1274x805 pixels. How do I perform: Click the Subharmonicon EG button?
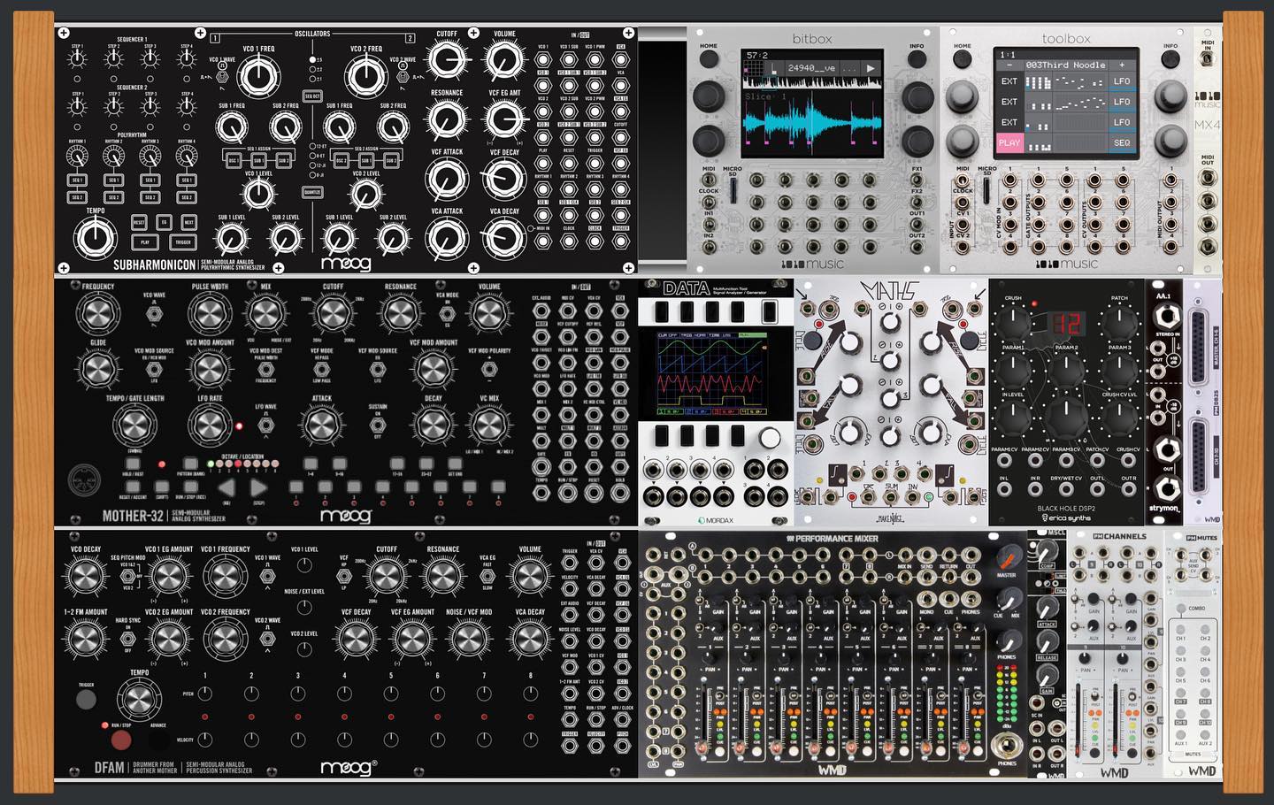[165, 222]
